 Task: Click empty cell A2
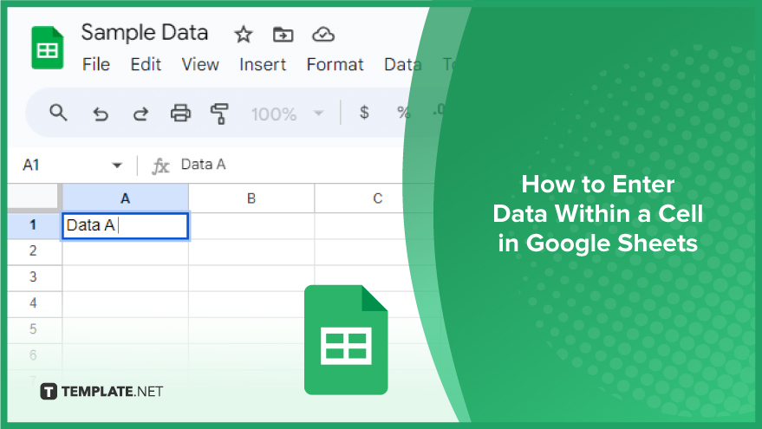tap(126, 252)
